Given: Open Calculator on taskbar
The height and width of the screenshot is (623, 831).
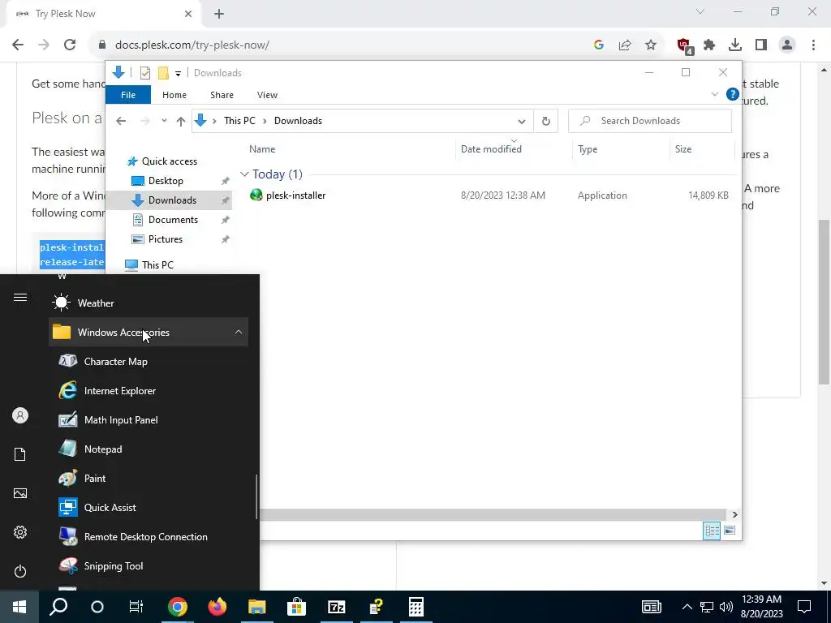Looking at the screenshot, I should pyautogui.click(x=416, y=607).
